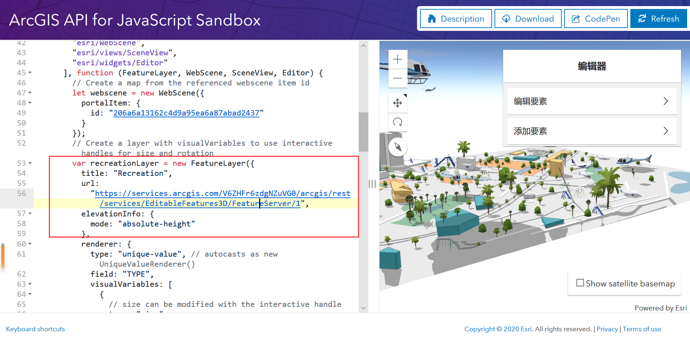Zoom in on the 3D scene
The image size is (690, 337).
398,59
